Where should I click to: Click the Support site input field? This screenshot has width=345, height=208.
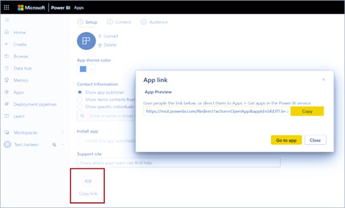tap(179, 163)
